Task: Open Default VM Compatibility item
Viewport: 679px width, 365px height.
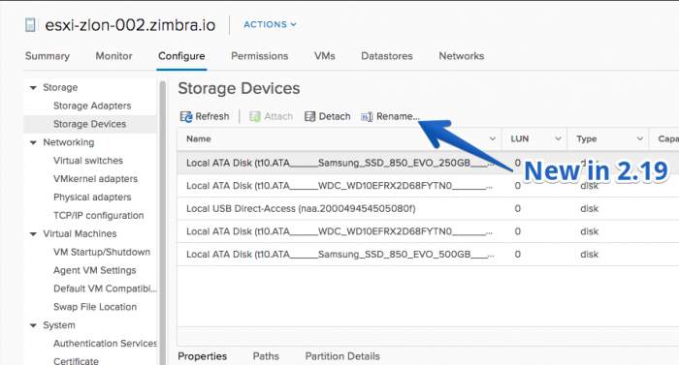Action: (105, 289)
